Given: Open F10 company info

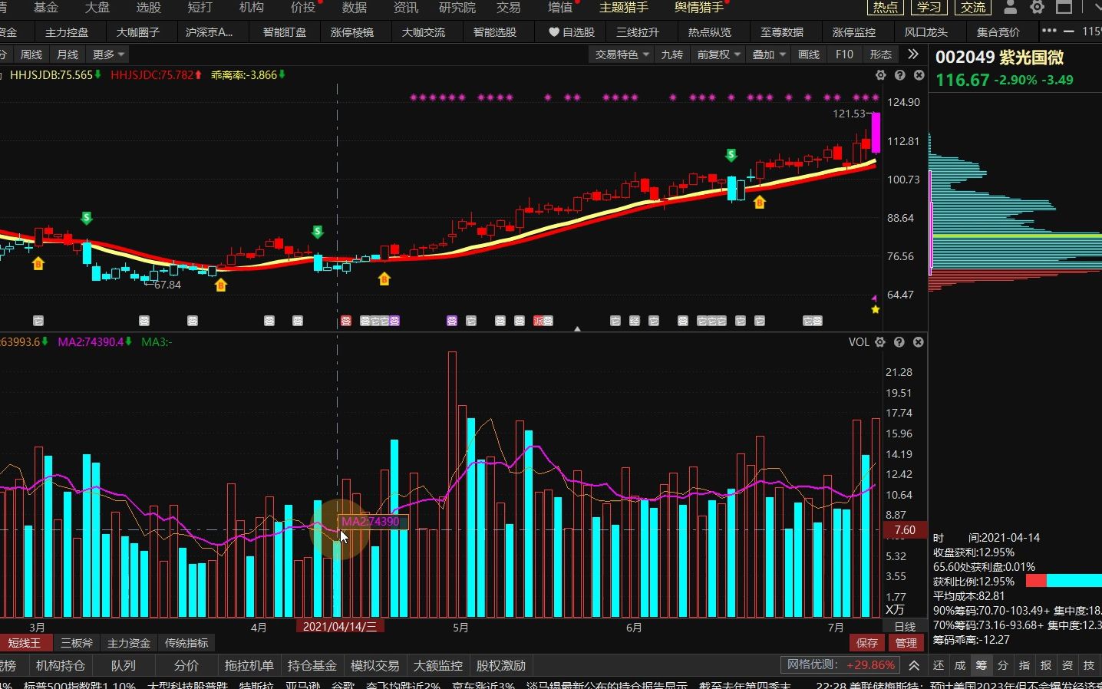Looking at the screenshot, I should coord(844,54).
